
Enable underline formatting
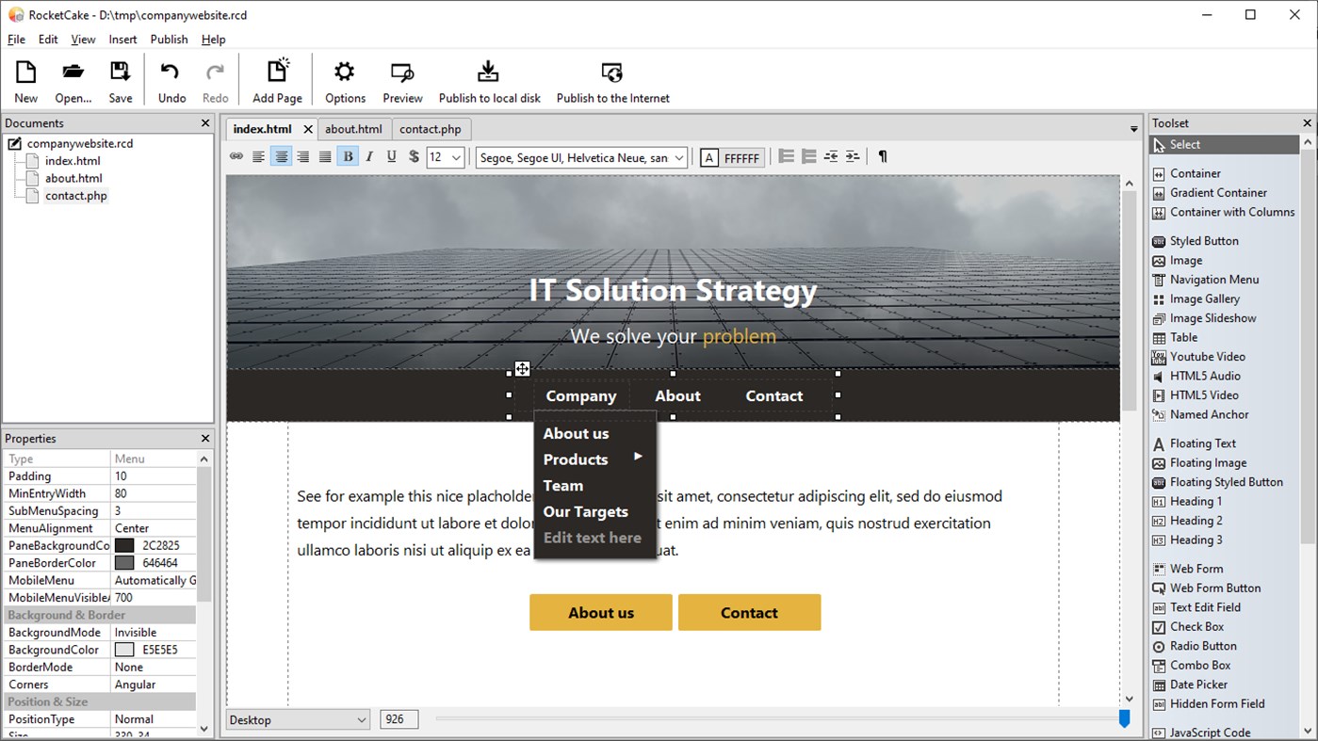[x=391, y=156]
